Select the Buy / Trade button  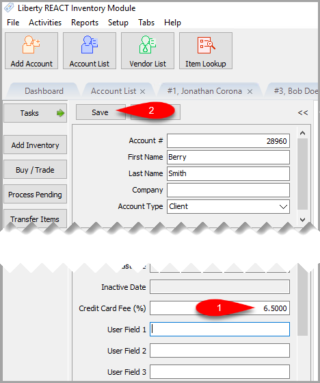tap(35, 169)
